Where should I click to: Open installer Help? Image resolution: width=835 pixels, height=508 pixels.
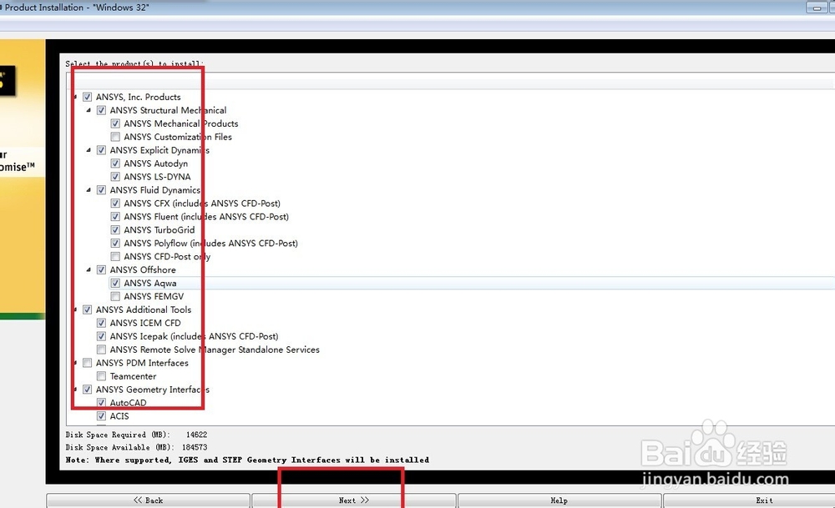[x=559, y=500]
